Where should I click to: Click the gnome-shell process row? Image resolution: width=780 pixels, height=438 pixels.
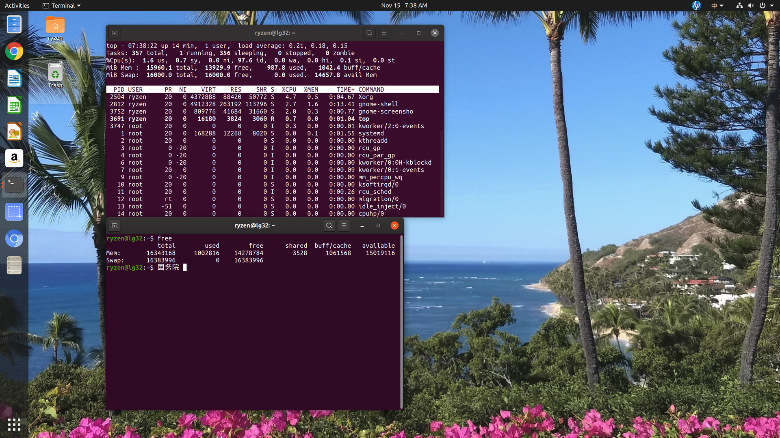click(x=272, y=104)
